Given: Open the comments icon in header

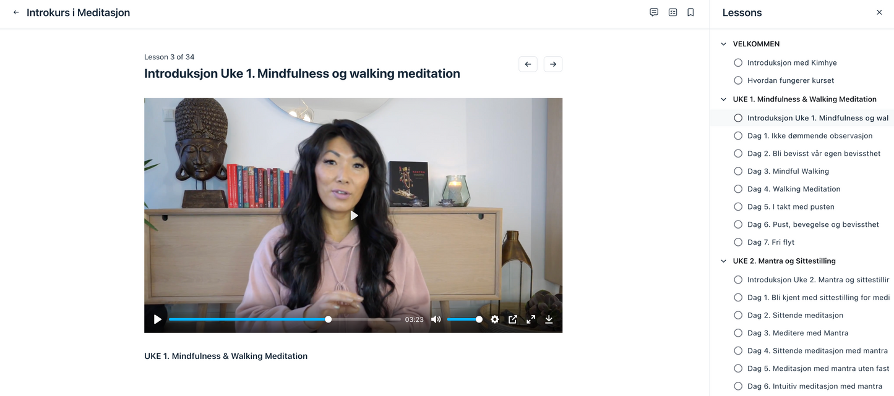Looking at the screenshot, I should tap(654, 12).
